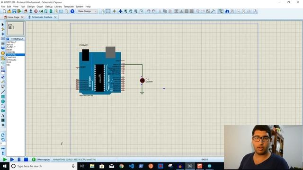The height and width of the screenshot is (170, 303).
Task: Open the Design menu
Action: click(x=31, y=7)
